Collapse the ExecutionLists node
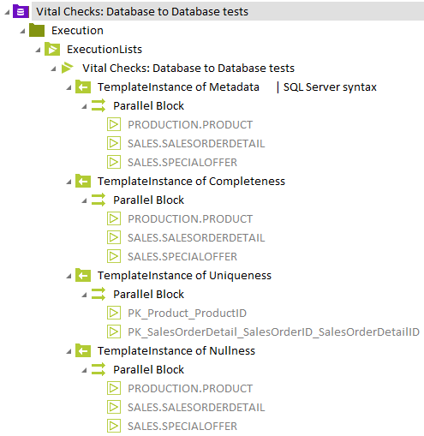The width and height of the screenshot is (424, 436). [x=38, y=50]
